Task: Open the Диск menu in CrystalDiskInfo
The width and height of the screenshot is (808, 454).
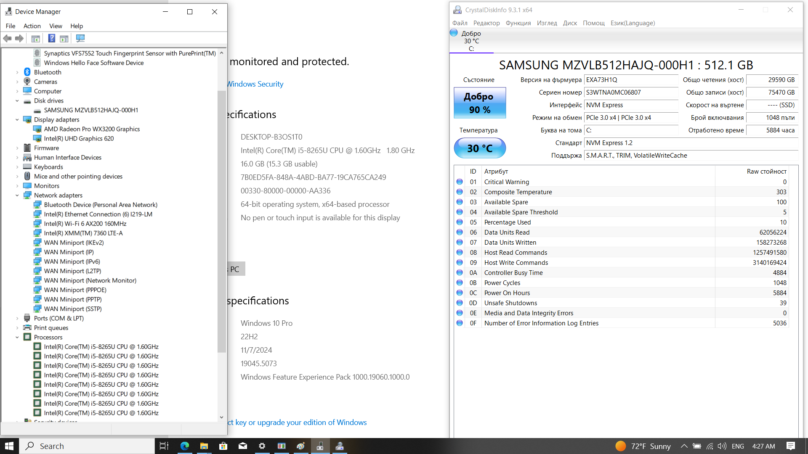Action: [570, 23]
